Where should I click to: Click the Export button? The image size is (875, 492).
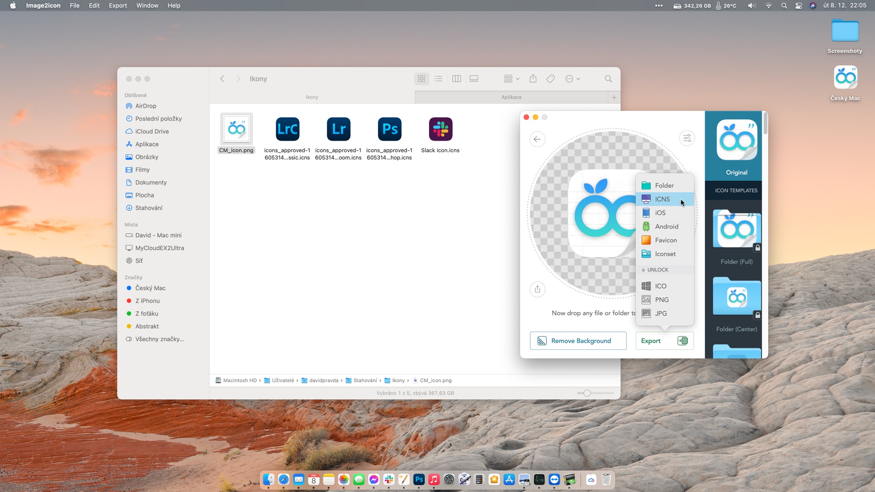click(664, 341)
